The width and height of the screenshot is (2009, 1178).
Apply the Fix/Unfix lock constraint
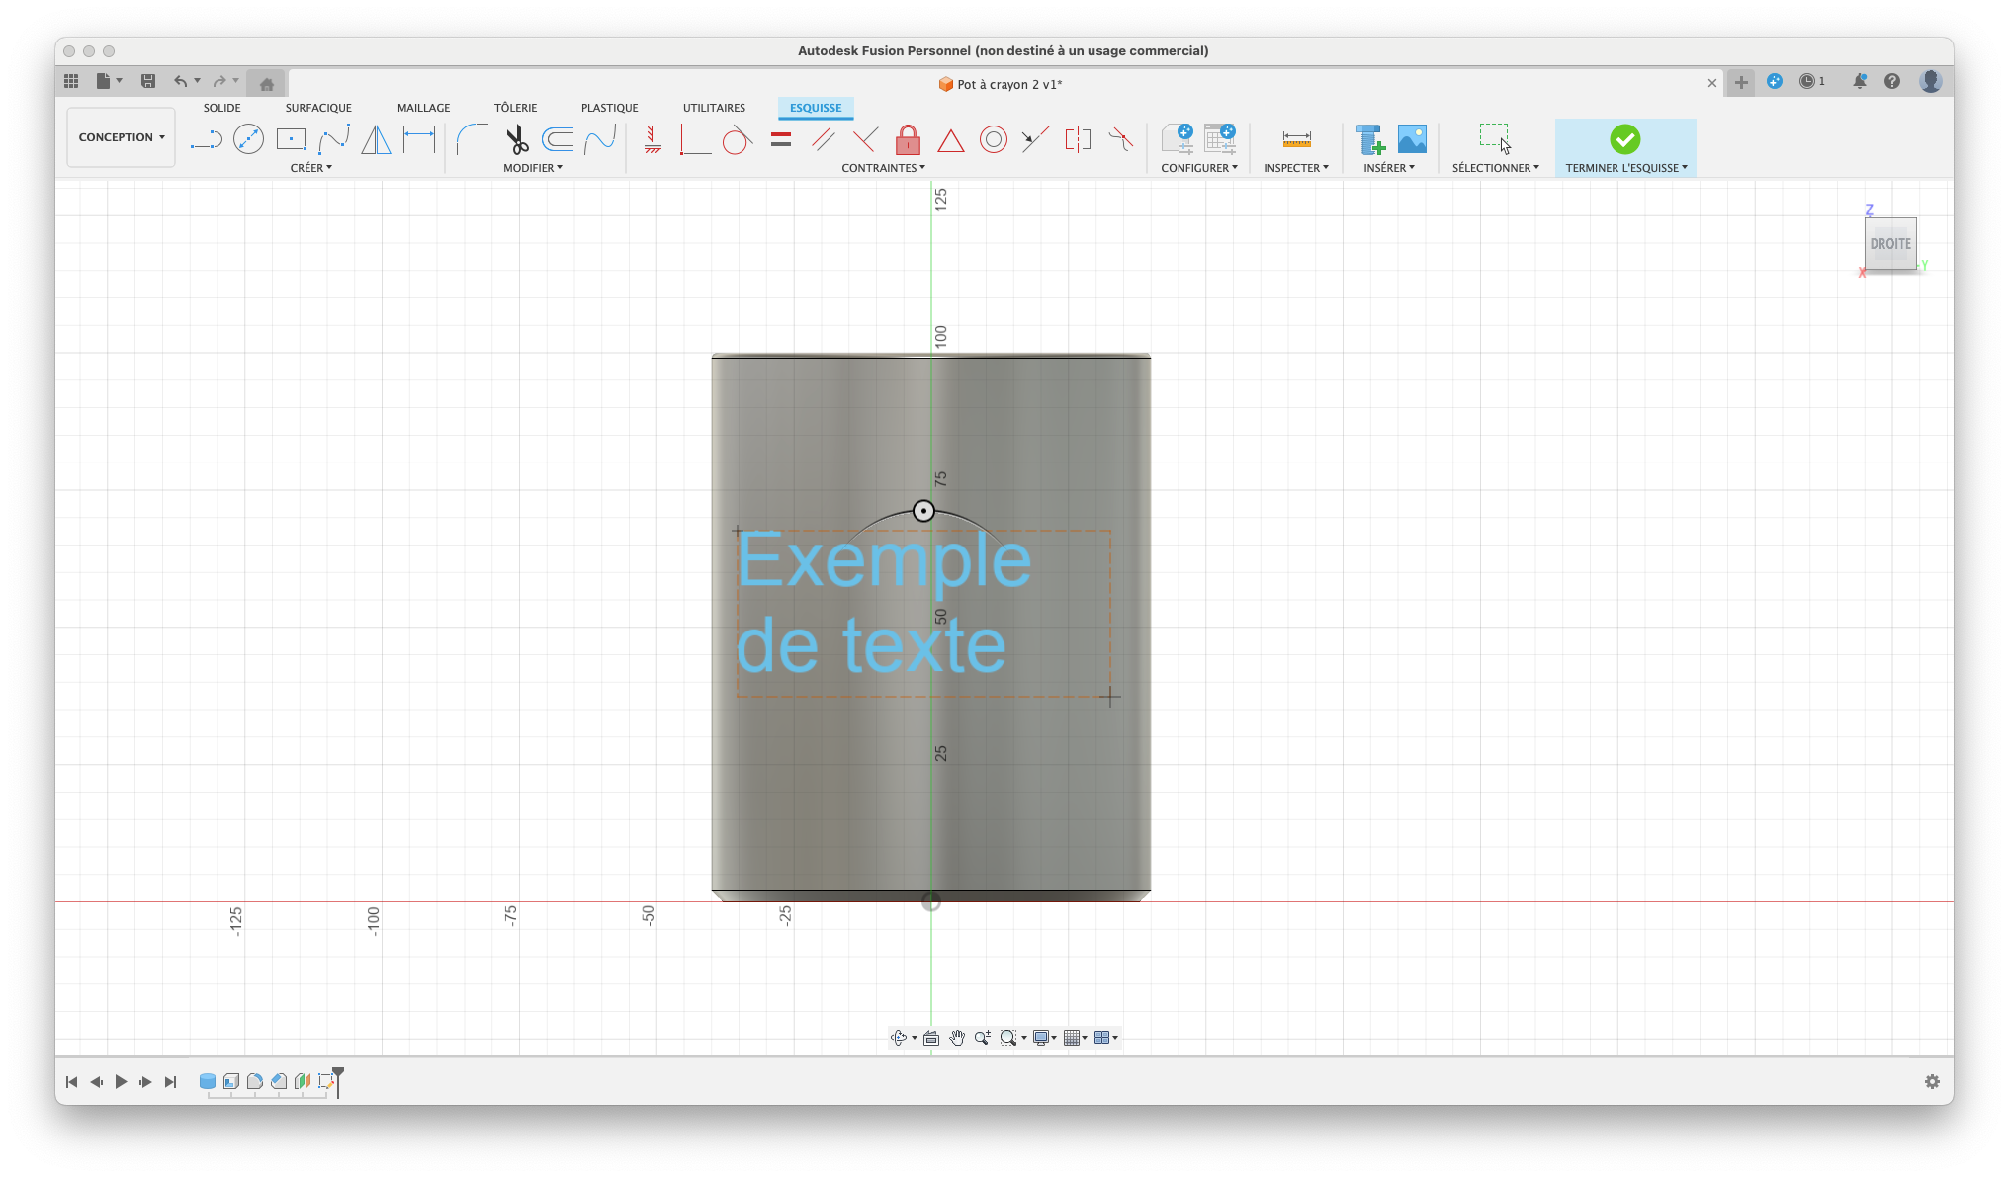[x=908, y=140]
